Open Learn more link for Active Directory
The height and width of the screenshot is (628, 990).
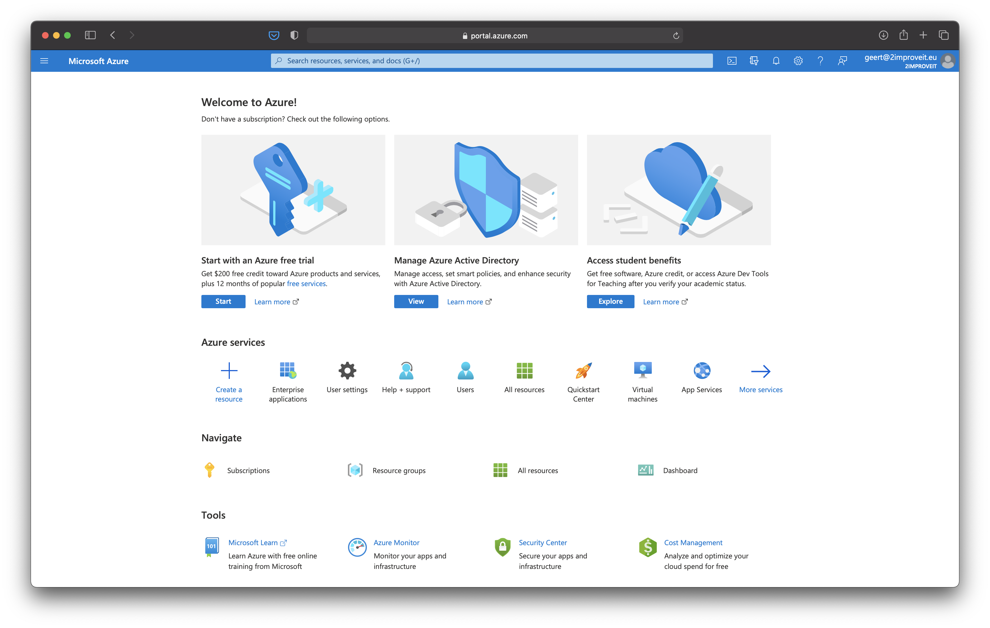tap(469, 302)
